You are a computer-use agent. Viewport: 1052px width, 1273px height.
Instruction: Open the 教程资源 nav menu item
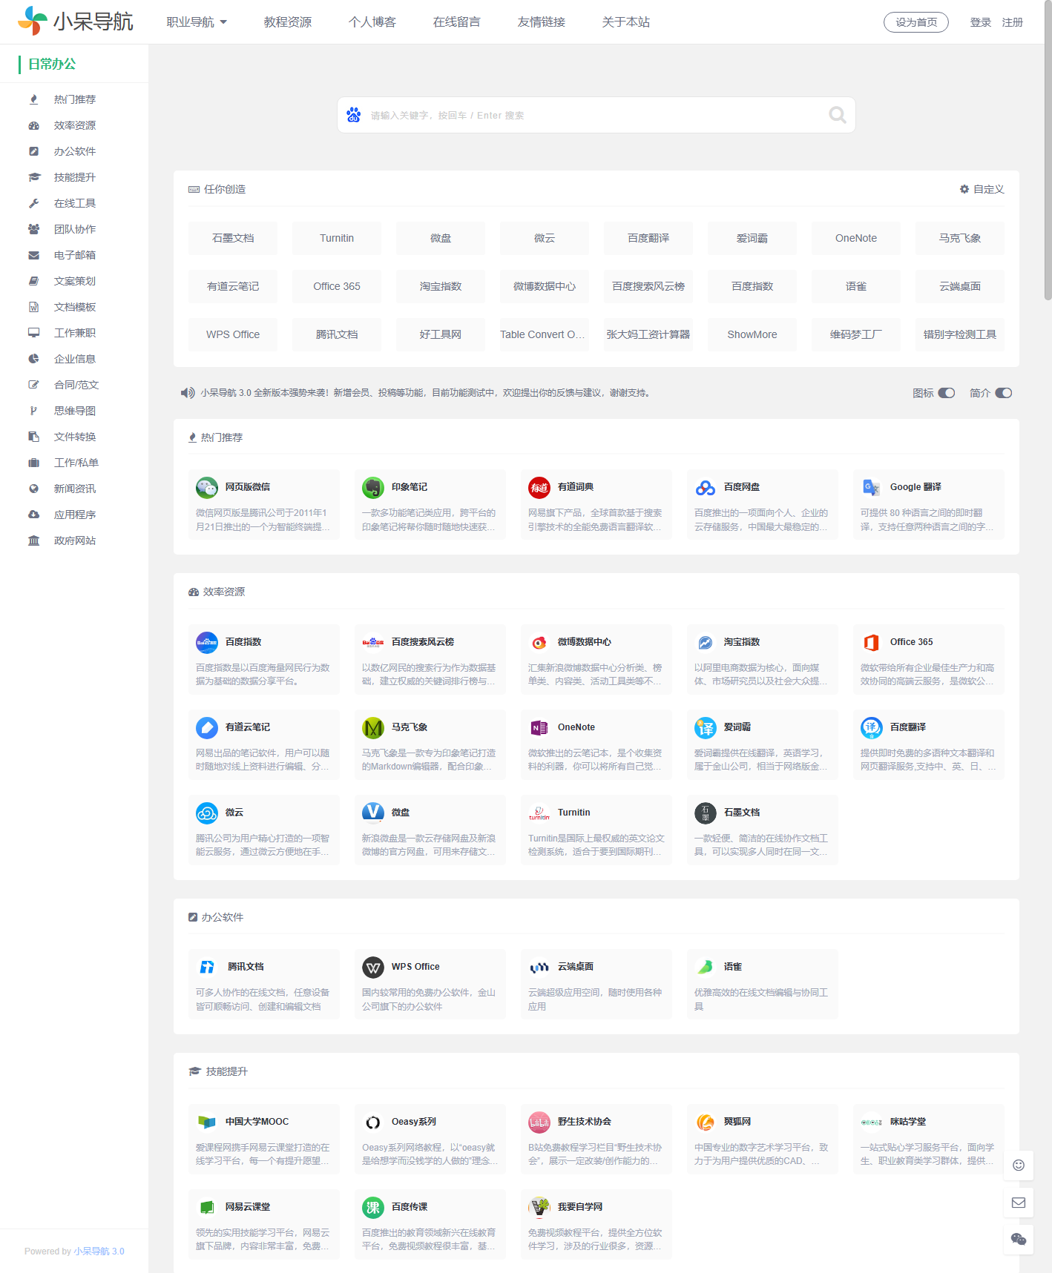[288, 22]
